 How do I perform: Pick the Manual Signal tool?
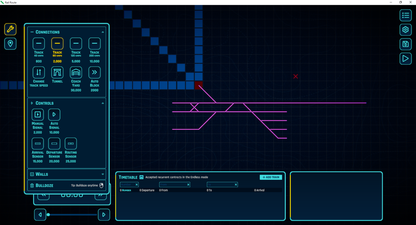pyautogui.click(x=38, y=115)
